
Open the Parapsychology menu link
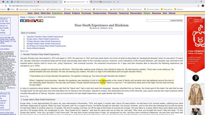(100, 13)
